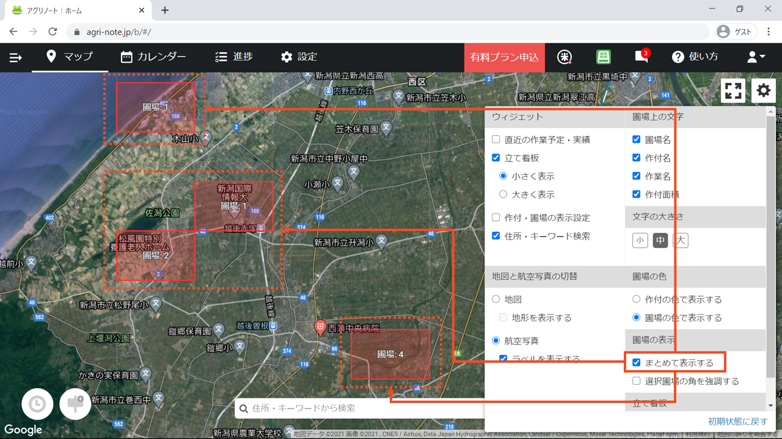Click 初期状態に戻す reset link
The image size is (782, 439).
[737, 421]
